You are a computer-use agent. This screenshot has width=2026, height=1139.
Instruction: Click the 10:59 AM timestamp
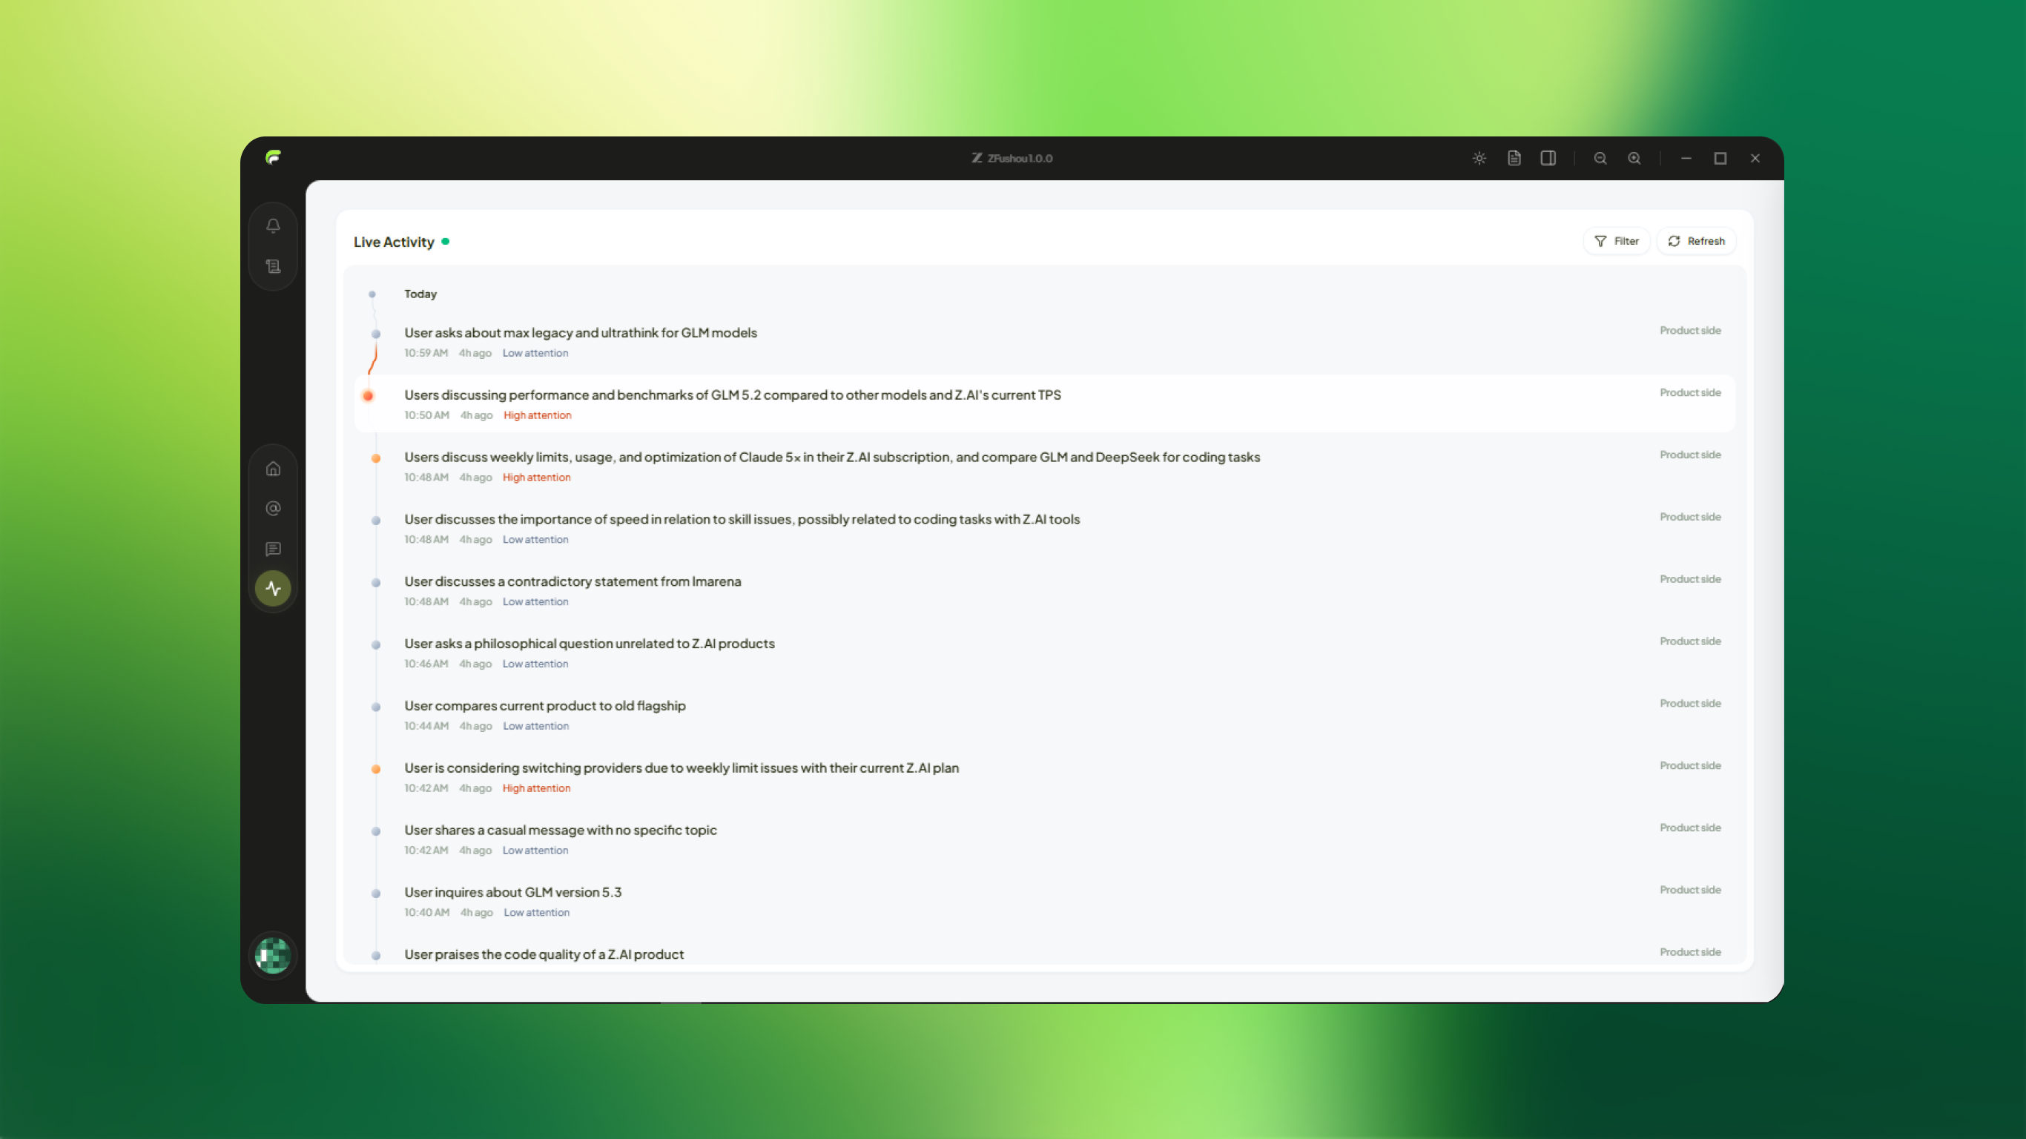coord(426,353)
